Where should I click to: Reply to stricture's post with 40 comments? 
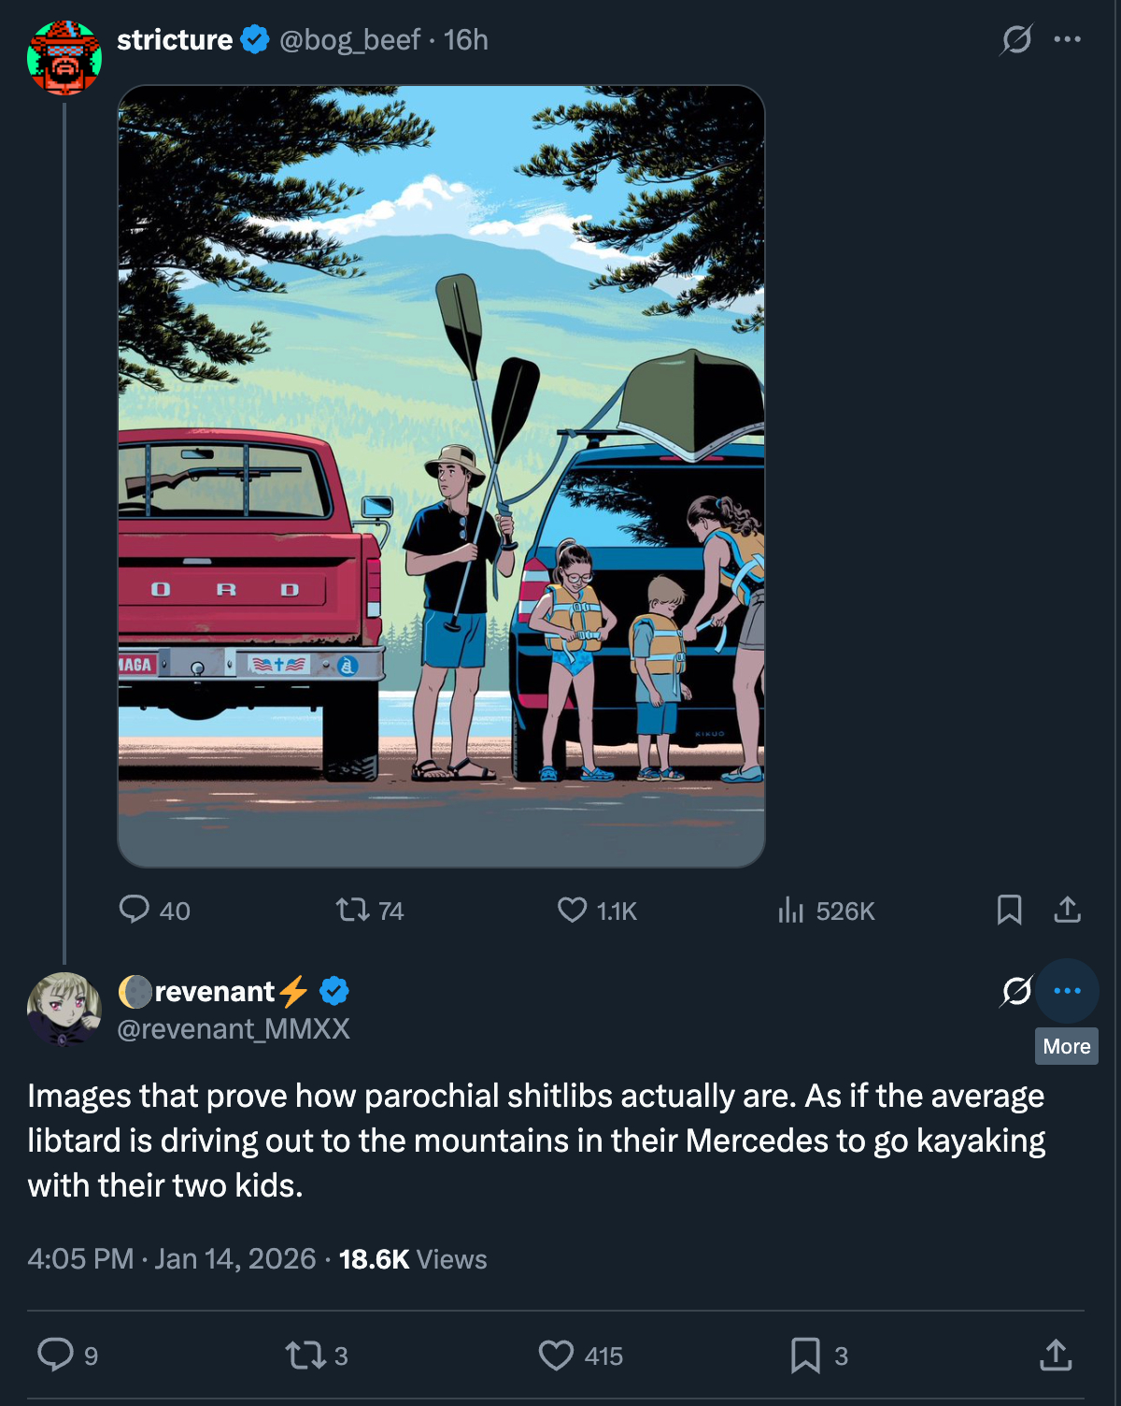135,910
